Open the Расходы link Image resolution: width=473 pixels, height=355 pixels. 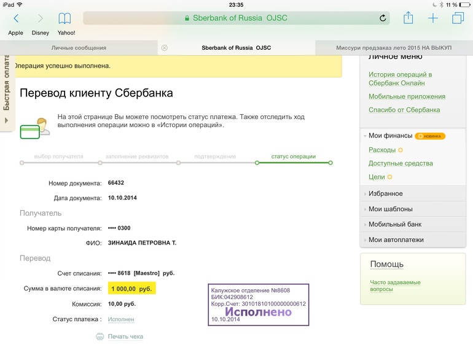(382, 150)
